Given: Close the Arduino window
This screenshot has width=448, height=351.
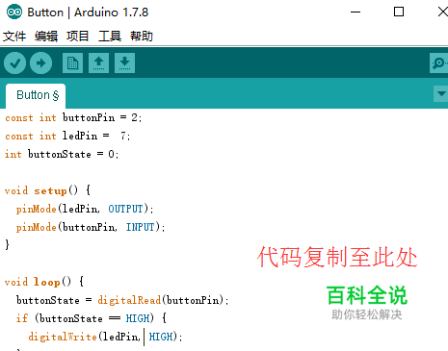Looking at the screenshot, I should [442, 13].
